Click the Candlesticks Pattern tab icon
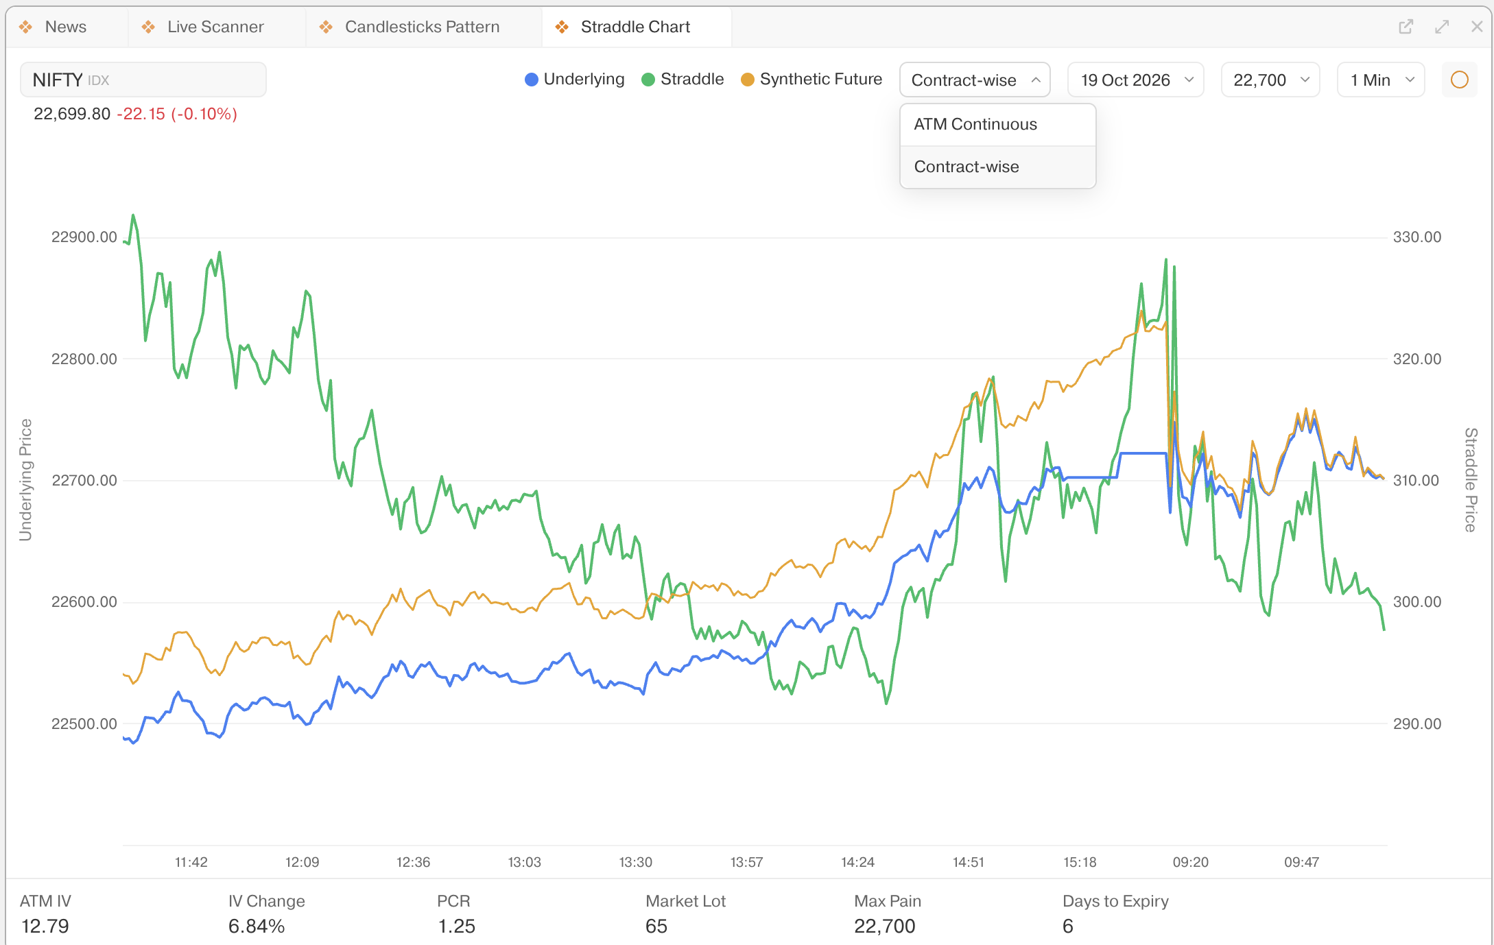Screen dimensions: 1494x945 point(326,27)
